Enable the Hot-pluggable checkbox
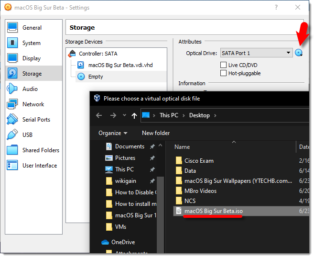Screen dimensions: 314x258 pos(223,73)
